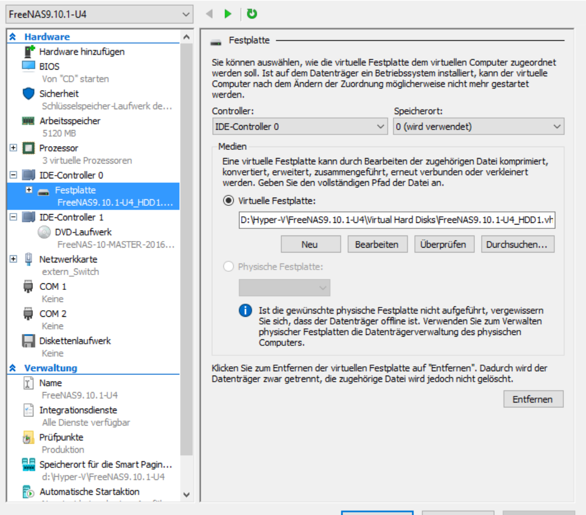Image resolution: width=586 pixels, height=515 pixels.
Task: Click the tree scrollbar down arrow
Action: (x=186, y=495)
